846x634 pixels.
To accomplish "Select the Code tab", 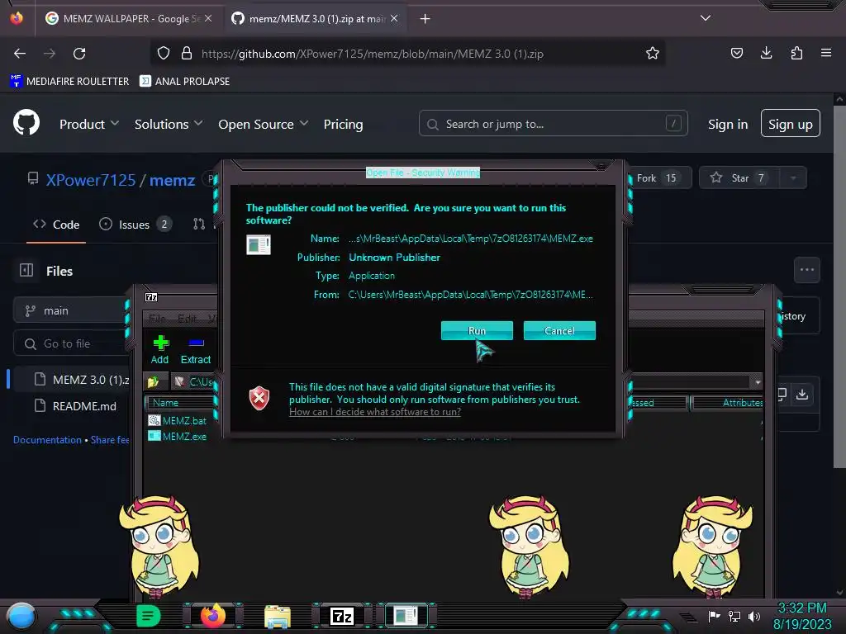I will (56, 225).
